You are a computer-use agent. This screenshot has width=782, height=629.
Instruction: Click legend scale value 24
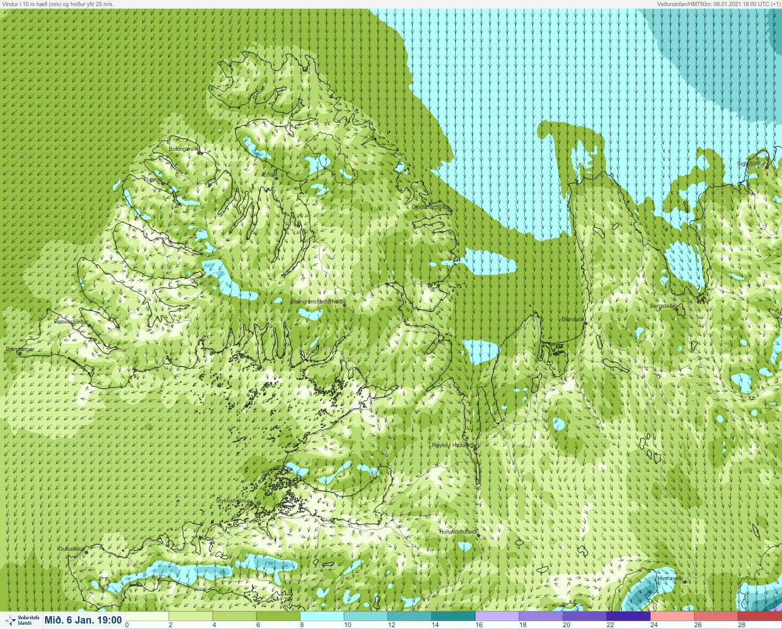[x=654, y=625]
